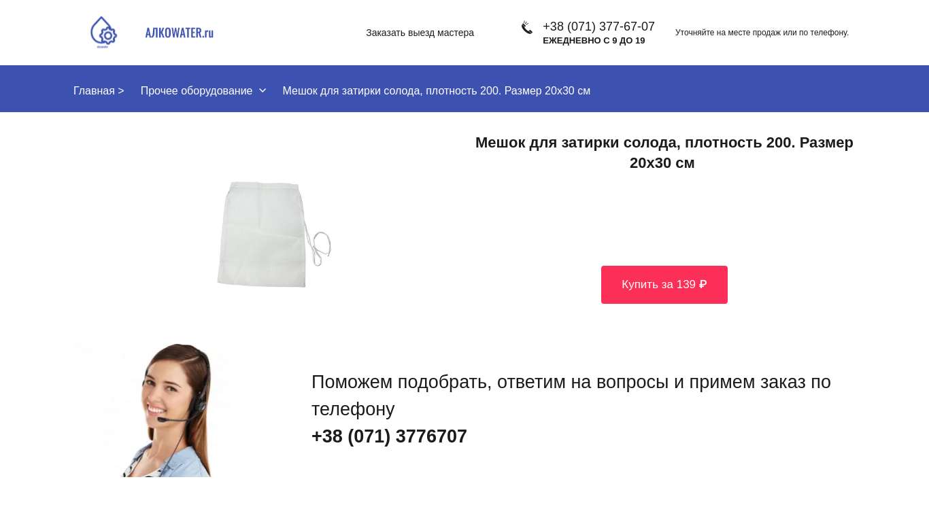The width and height of the screenshot is (929, 522).
Task: Click the product title heading
Action: coord(664,153)
